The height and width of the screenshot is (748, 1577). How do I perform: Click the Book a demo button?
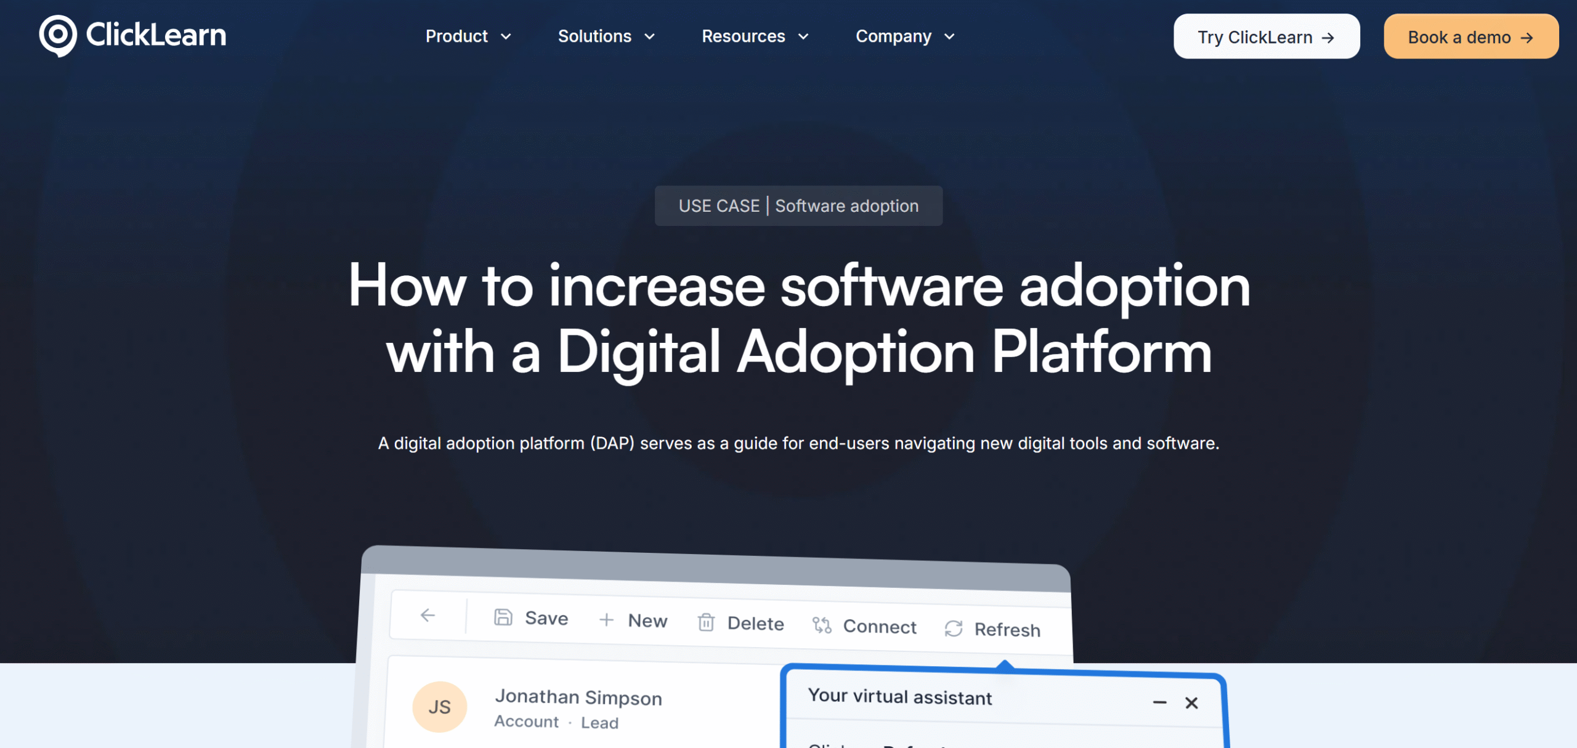click(1470, 37)
